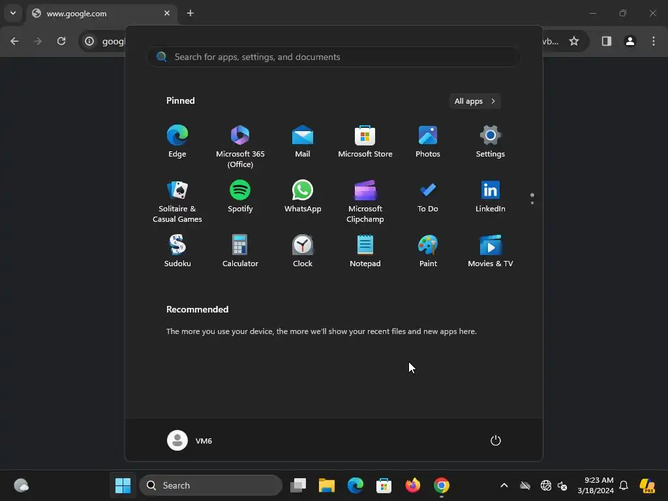Open the Chrome profile menu
Image resolution: width=668 pixels, height=501 pixels.
click(630, 41)
